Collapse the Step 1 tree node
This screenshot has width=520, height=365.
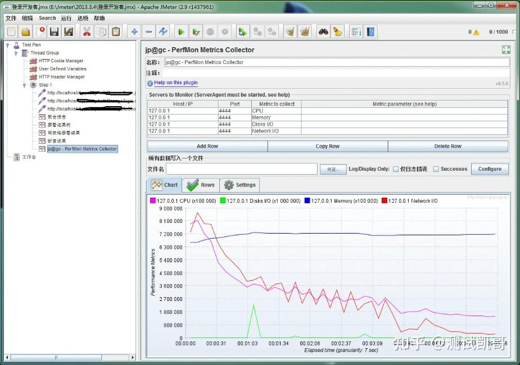point(24,85)
